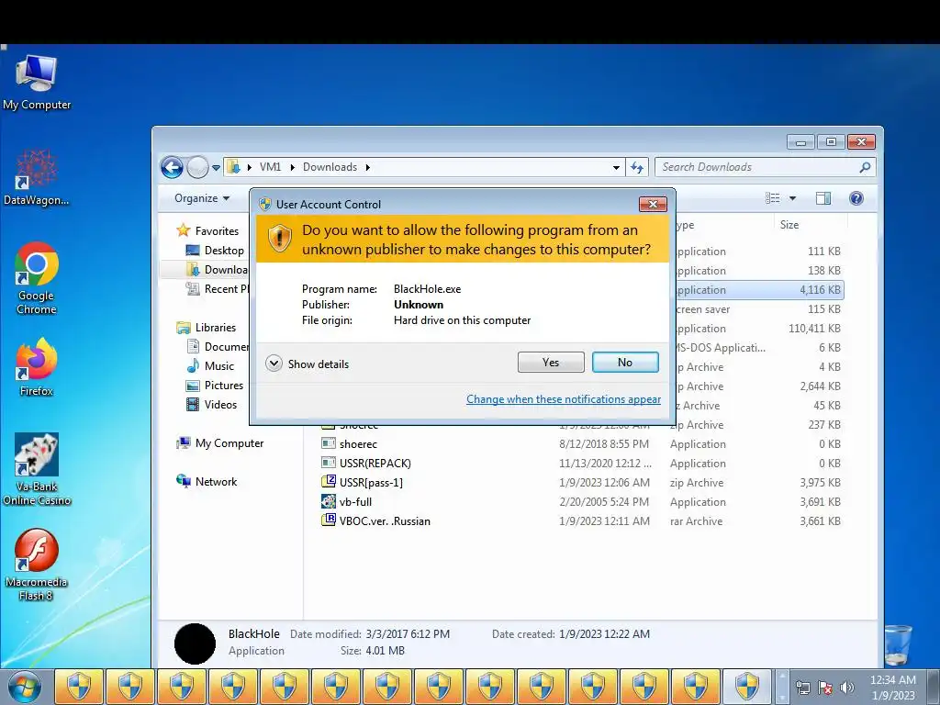Viewport: 940px width, 705px height.
Task: Select the USSR(REPACK) file
Action: [x=375, y=464]
